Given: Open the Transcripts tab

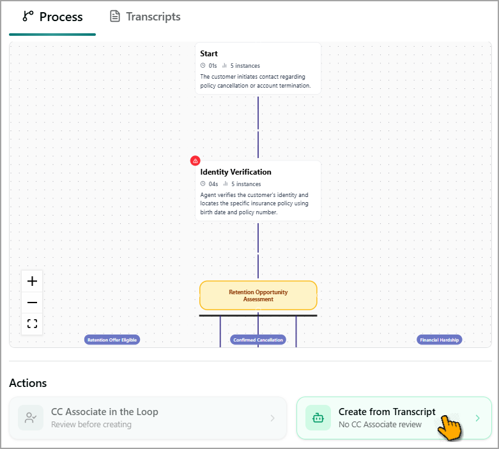Looking at the screenshot, I should (145, 17).
